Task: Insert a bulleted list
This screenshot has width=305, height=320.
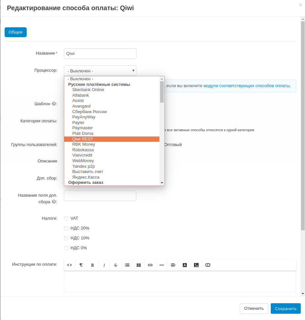Action: [x=127, y=265]
